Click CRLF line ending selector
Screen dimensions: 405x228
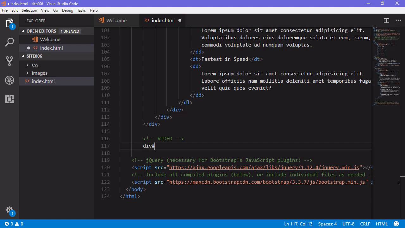tap(365, 224)
